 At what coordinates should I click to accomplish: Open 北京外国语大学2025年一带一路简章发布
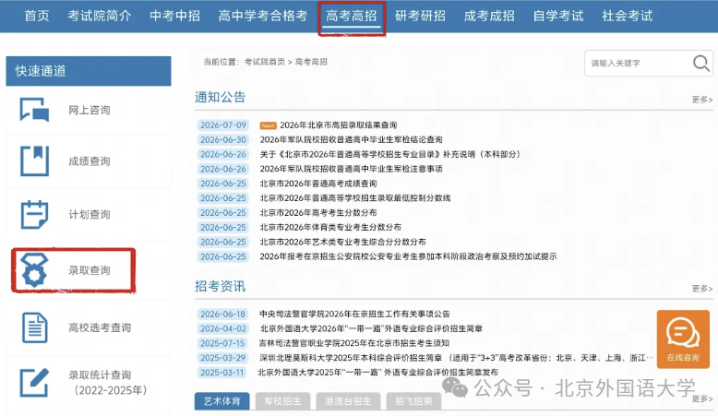377,373
